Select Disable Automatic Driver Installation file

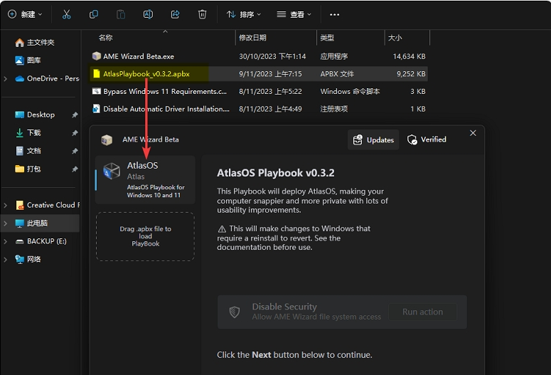click(x=259, y=109)
